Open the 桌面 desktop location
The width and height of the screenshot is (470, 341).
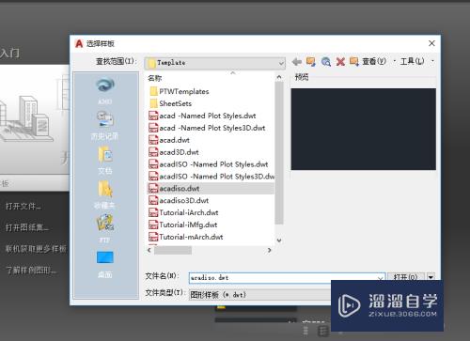click(x=105, y=265)
